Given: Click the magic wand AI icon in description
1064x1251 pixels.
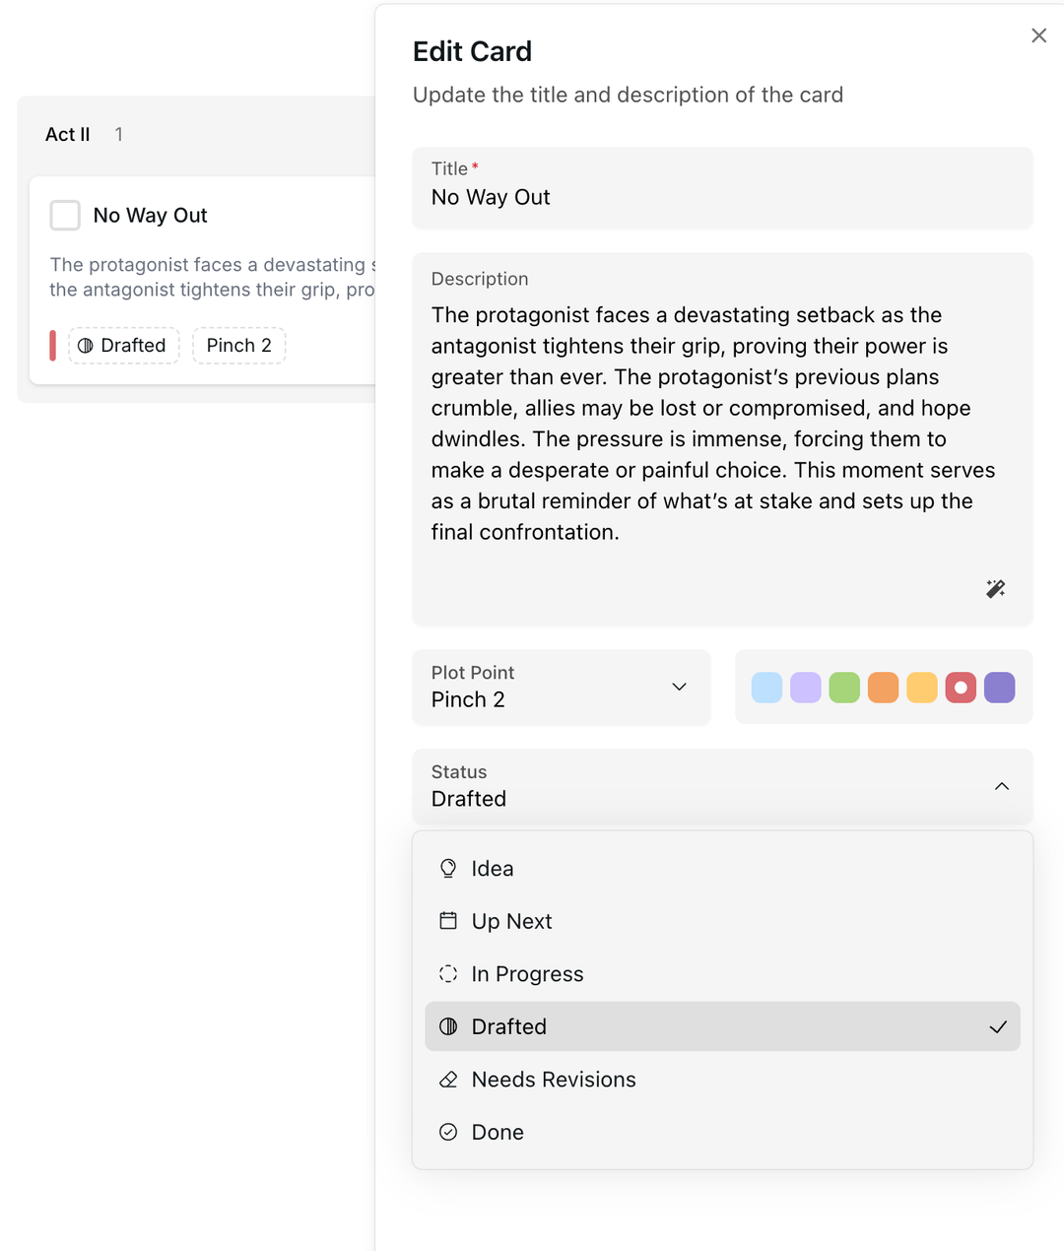Looking at the screenshot, I should [995, 589].
